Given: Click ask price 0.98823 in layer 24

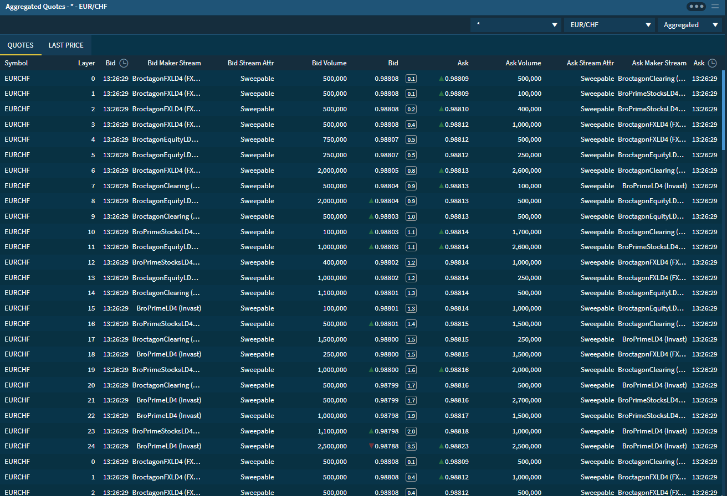Looking at the screenshot, I should click(454, 446).
